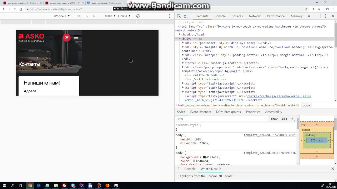
Task: Switch to the Sources tab
Action: (x=237, y=16)
